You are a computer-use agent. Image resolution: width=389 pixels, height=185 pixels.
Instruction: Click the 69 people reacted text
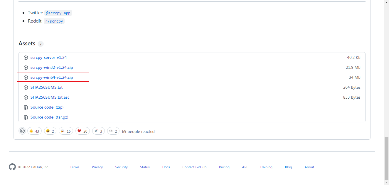tap(138, 132)
